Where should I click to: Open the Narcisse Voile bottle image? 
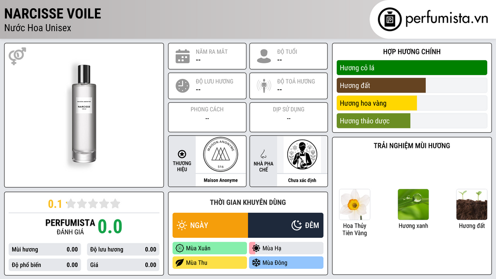(84, 114)
